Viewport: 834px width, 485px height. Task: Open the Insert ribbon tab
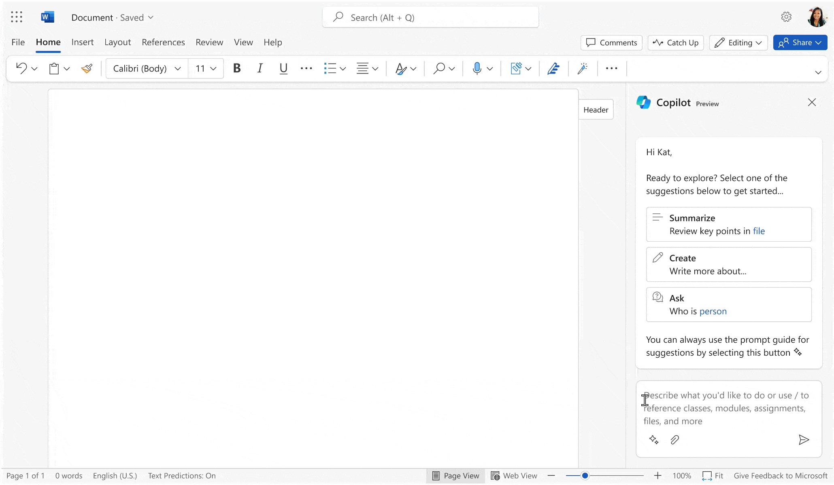point(82,42)
